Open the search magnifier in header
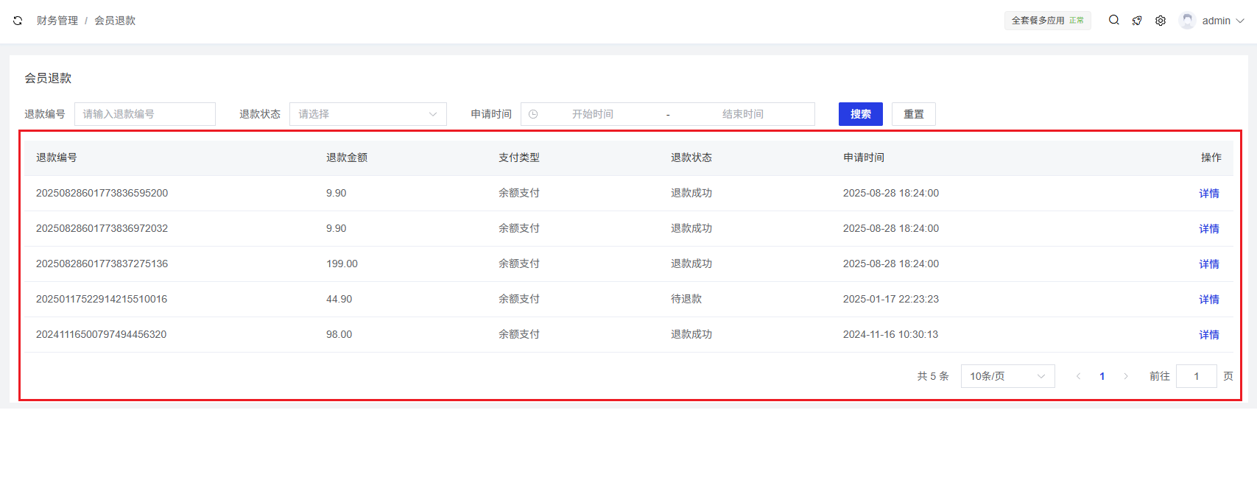This screenshot has width=1257, height=477. pyautogui.click(x=1114, y=21)
